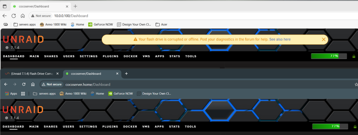
Task: Open the MAIN menu in upper Unraid window
Action: (x=34, y=56)
